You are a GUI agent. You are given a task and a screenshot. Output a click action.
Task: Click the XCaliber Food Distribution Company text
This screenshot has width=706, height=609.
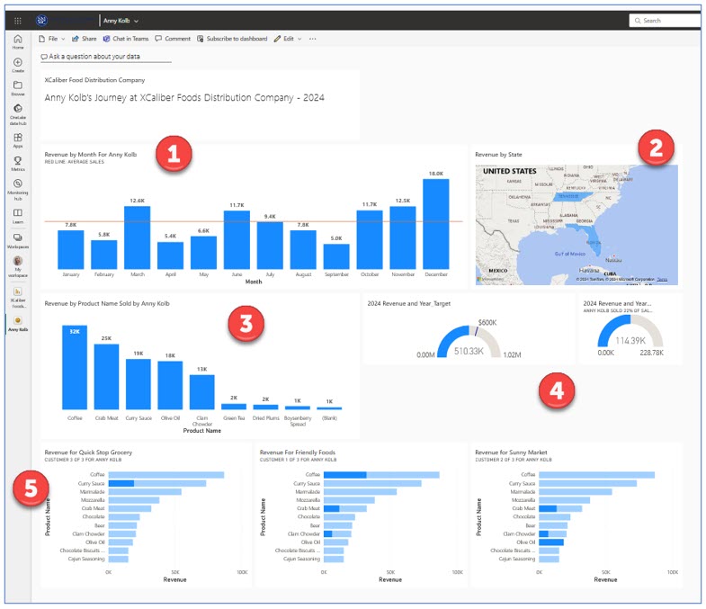tap(94, 80)
